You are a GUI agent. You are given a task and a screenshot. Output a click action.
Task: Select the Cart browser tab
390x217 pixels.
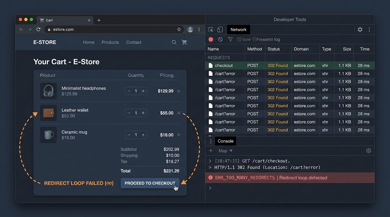[65, 20]
